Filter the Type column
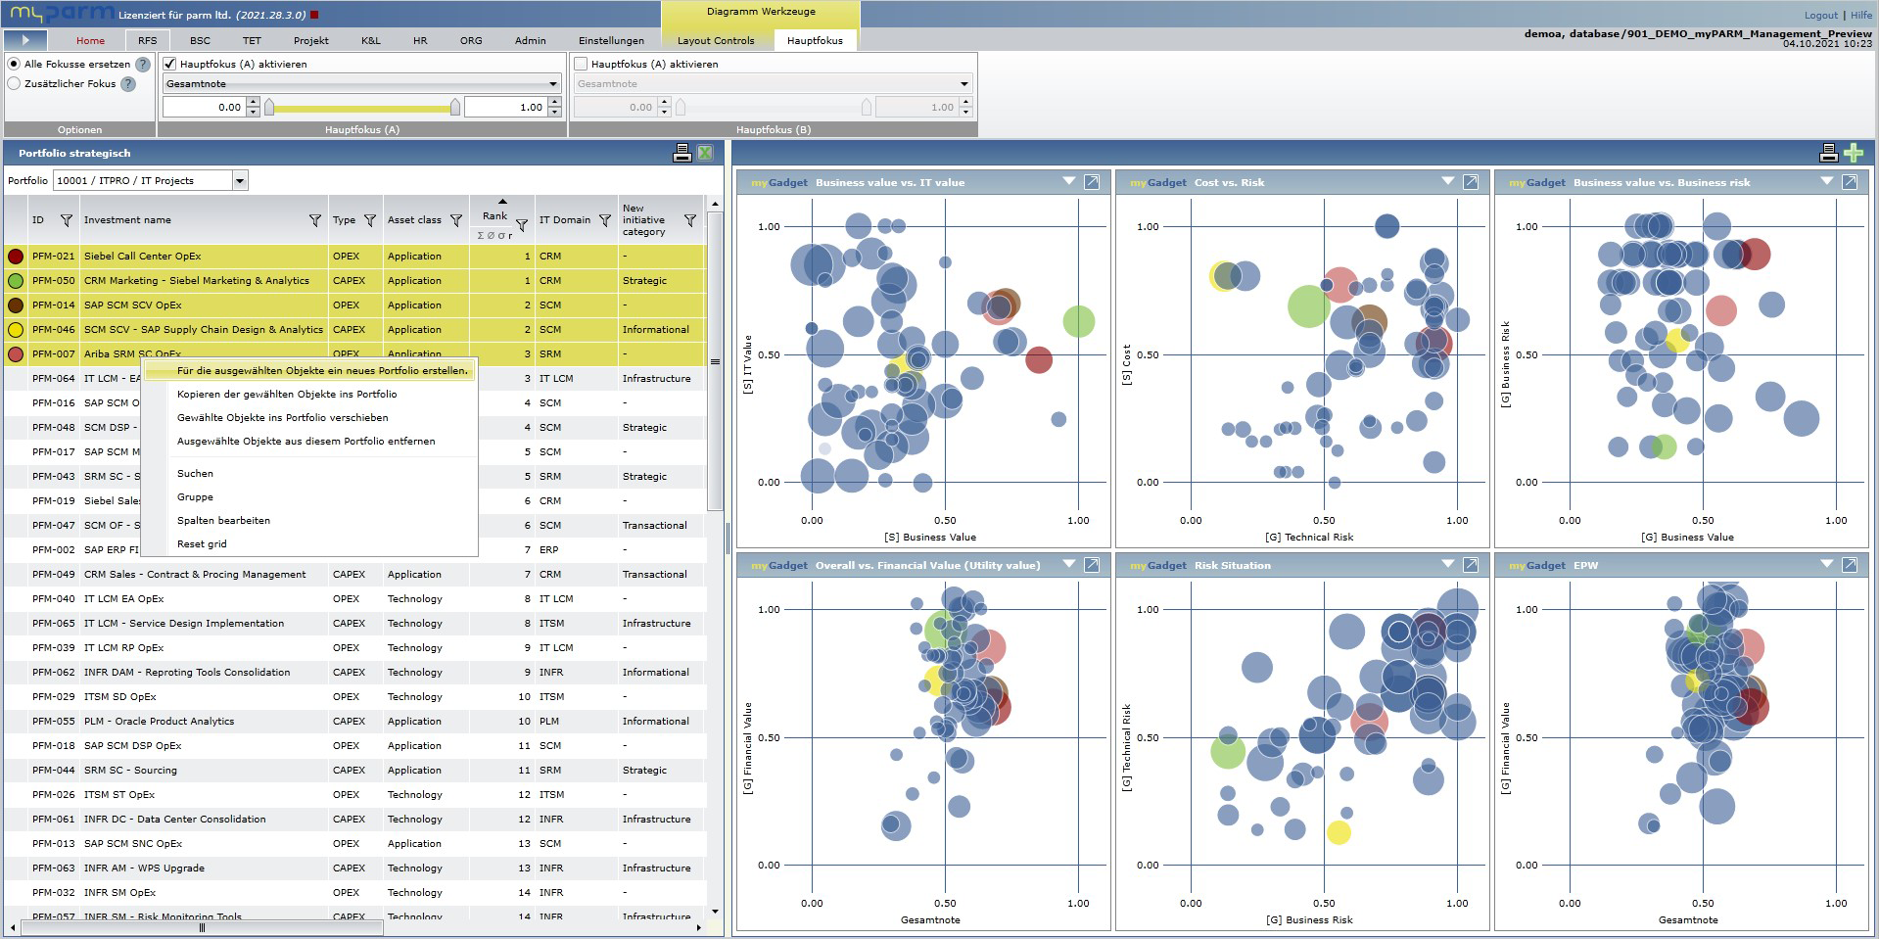Screen dimensions: 1879x939 (370, 220)
